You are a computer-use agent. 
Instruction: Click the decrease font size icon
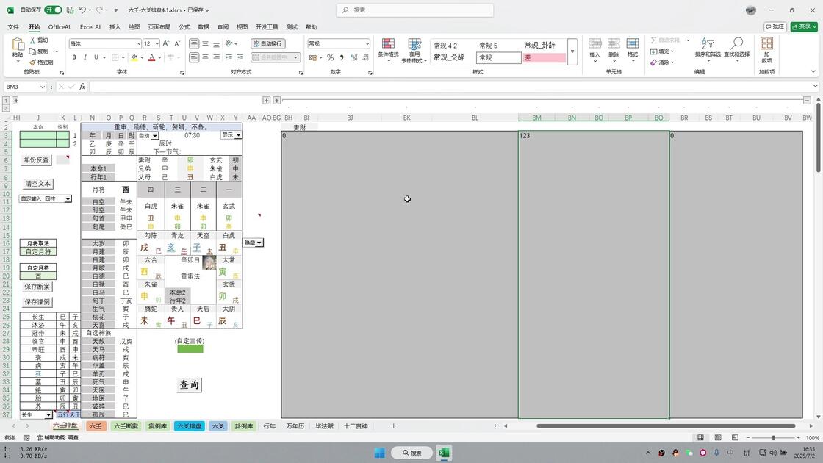coord(177,43)
